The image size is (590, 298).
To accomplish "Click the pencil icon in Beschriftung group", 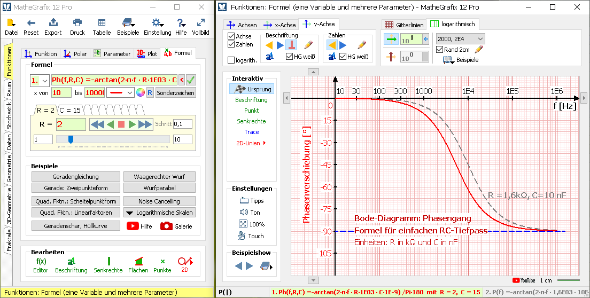I will point(308,45).
